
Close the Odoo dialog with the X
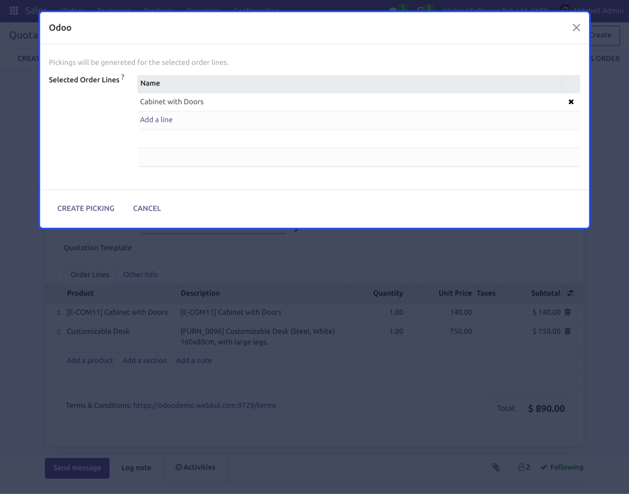pos(576,28)
